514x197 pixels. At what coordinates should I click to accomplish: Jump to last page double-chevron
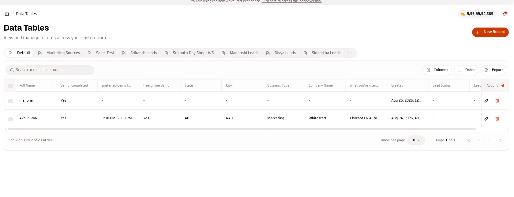point(500,140)
